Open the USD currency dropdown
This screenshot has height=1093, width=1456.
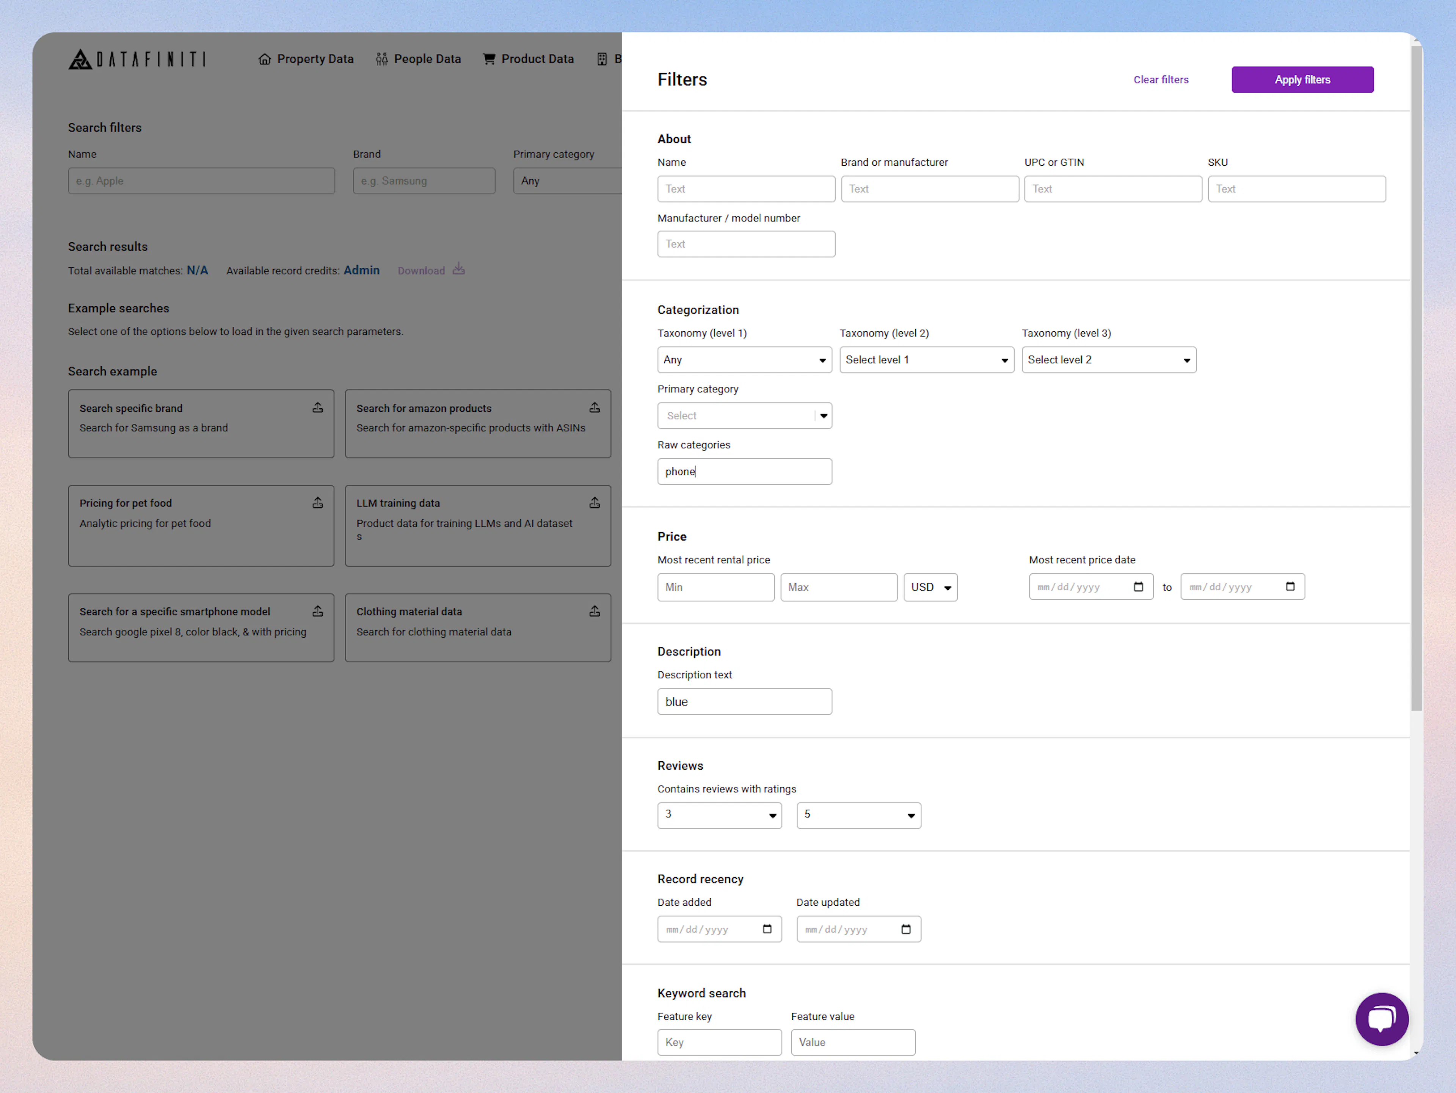pyautogui.click(x=930, y=587)
